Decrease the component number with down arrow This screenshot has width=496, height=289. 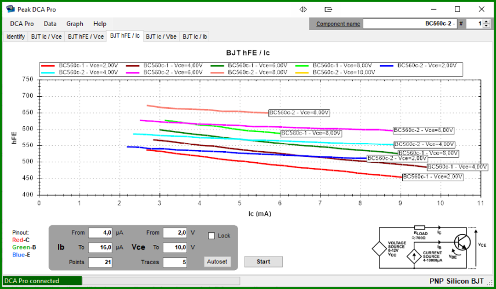pos(487,26)
